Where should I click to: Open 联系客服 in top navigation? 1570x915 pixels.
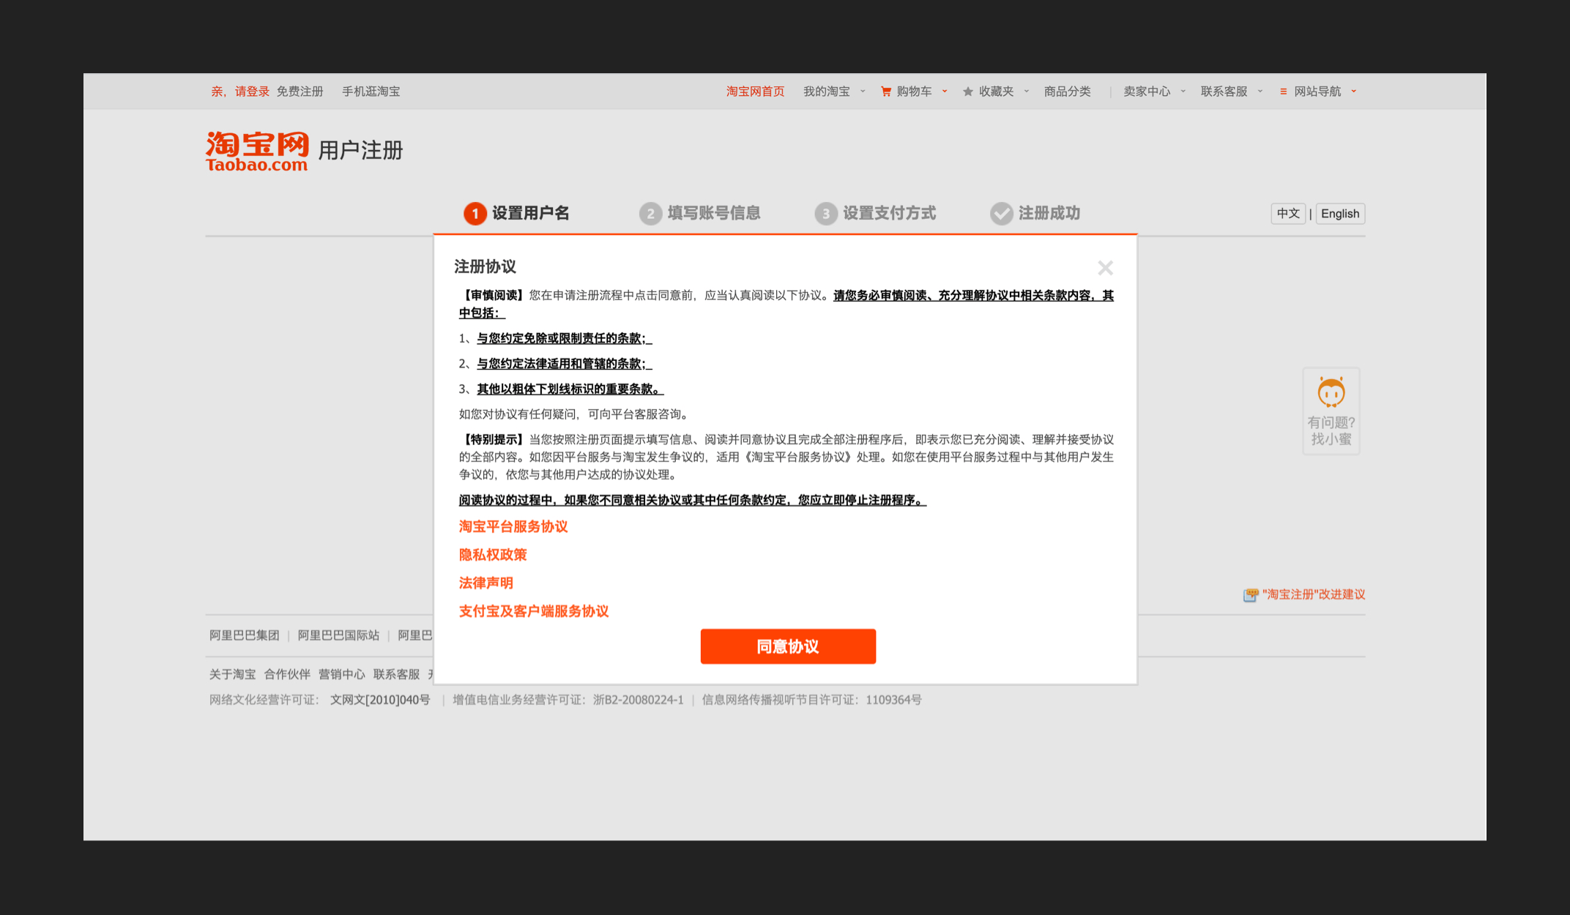(x=1224, y=91)
